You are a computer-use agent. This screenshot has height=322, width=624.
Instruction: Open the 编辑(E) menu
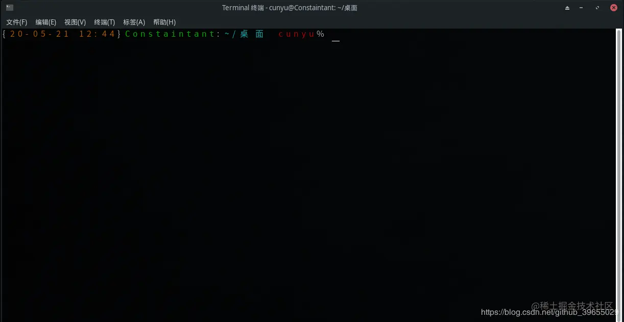[x=45, y=22]
